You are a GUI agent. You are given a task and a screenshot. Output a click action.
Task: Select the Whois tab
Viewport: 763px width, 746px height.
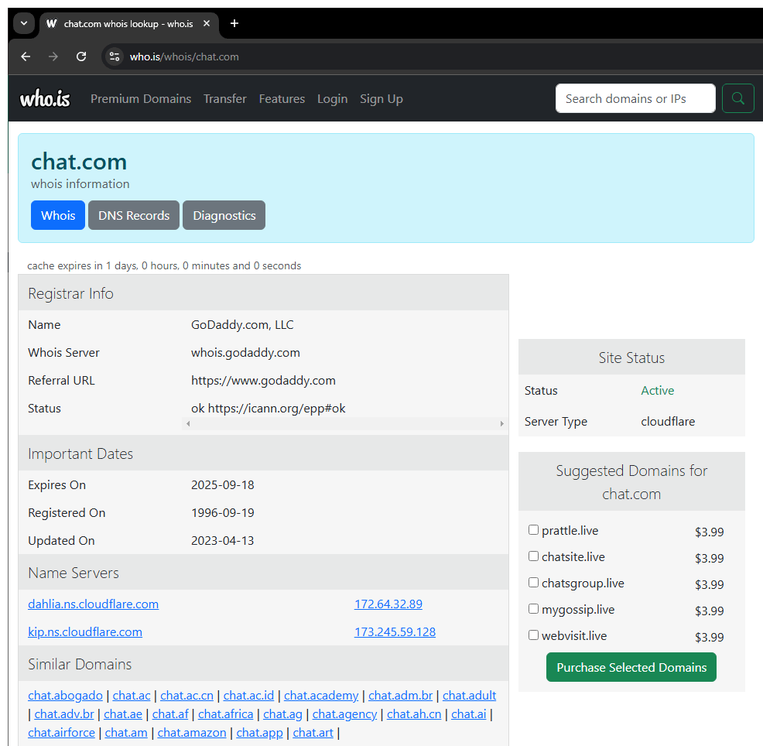coord(58,215)
